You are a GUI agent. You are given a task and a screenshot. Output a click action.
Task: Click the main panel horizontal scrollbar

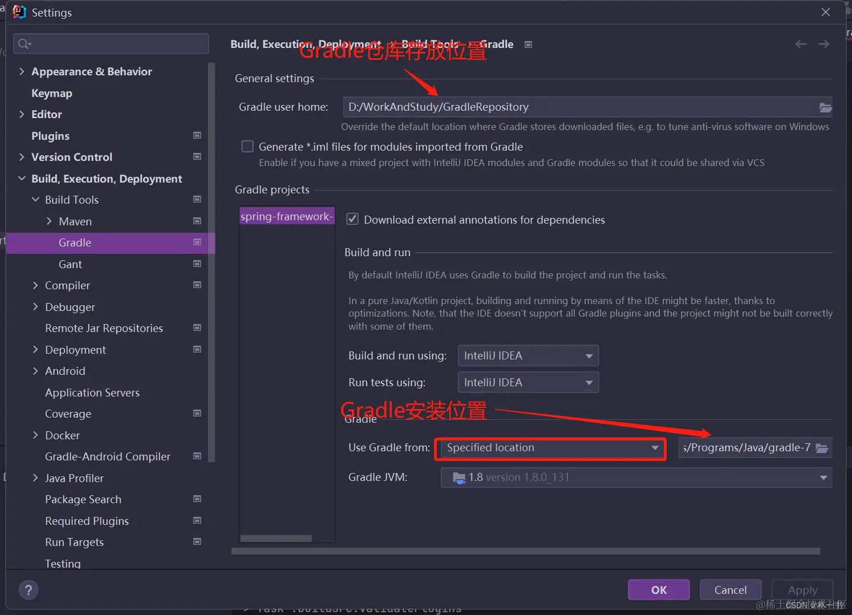tap(526, 551)
